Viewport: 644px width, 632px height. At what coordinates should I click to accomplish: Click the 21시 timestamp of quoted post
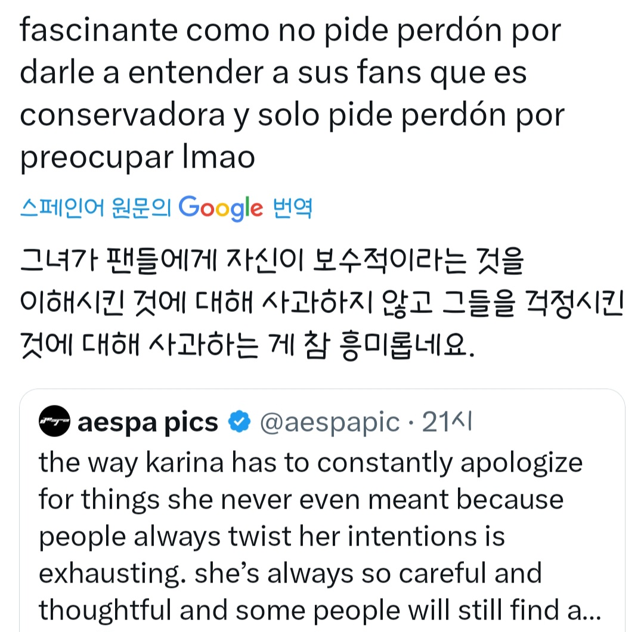(x=447, y=423)
